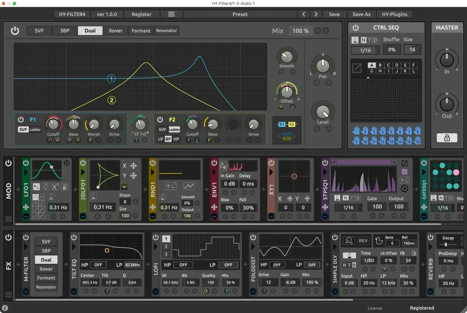Open the CTRL SEQ external editor pop-out icon

click(x=357, y=68)
